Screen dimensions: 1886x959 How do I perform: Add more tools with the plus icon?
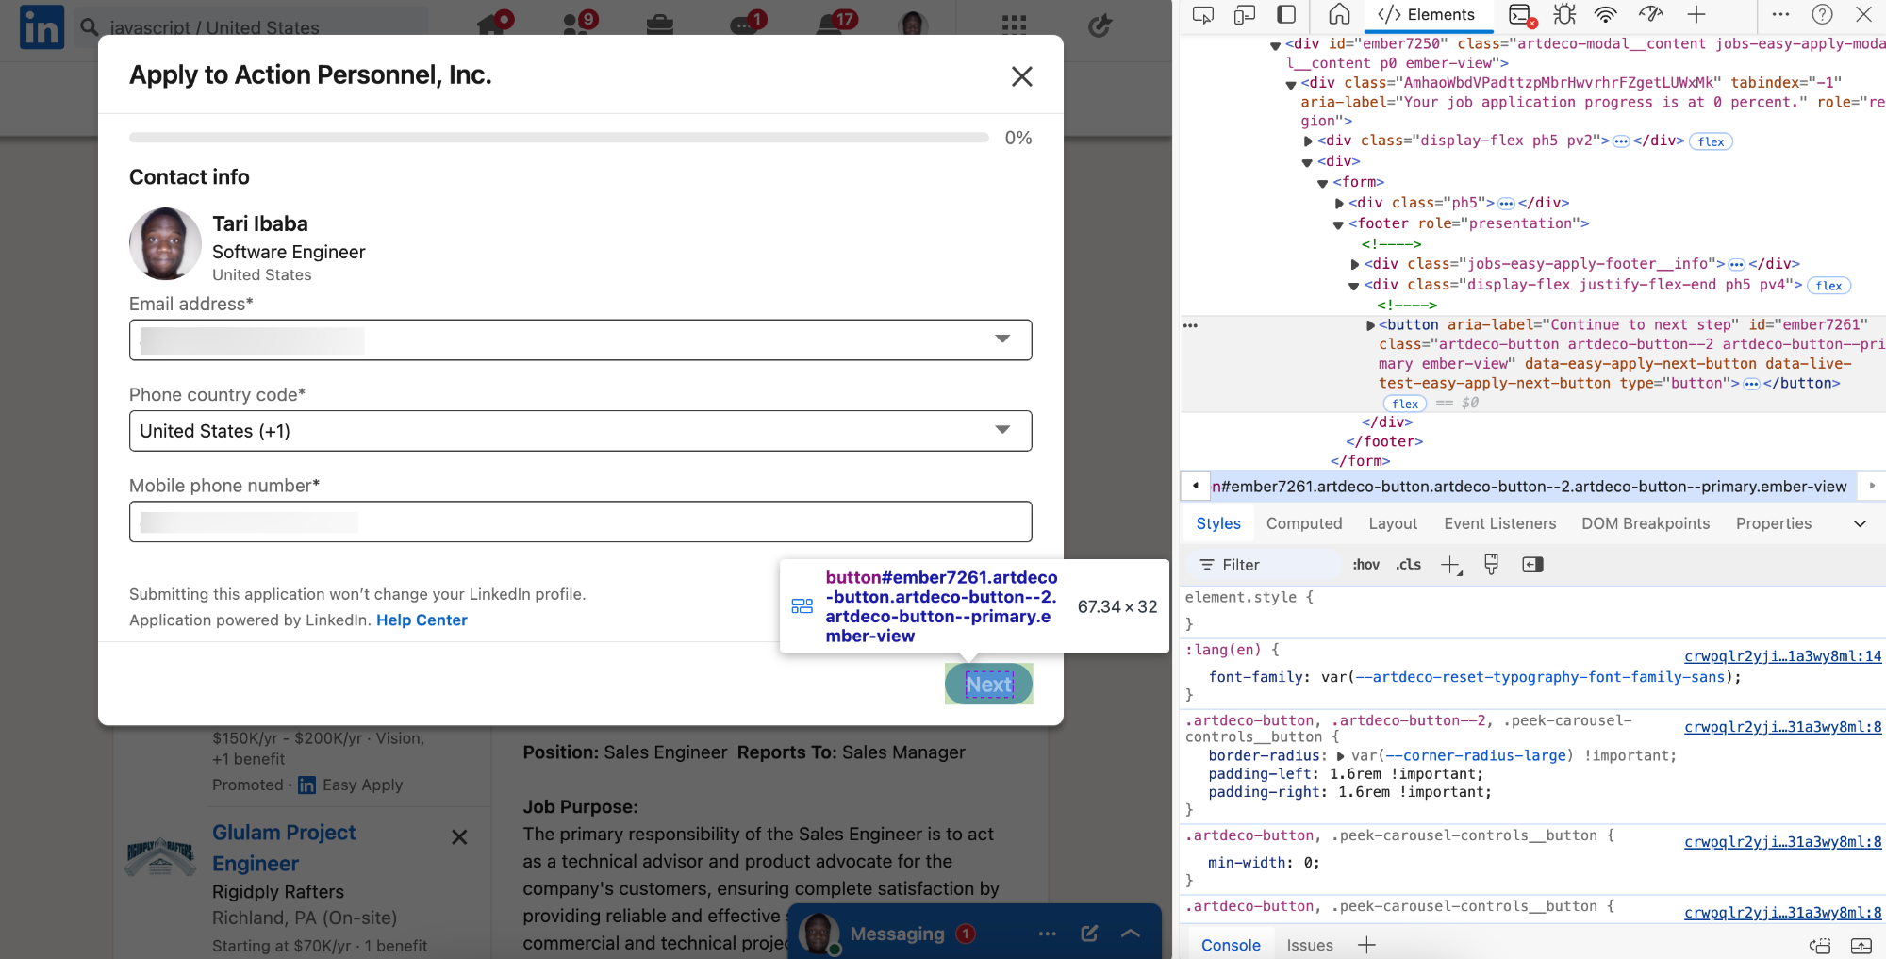tap(1696, 14)
